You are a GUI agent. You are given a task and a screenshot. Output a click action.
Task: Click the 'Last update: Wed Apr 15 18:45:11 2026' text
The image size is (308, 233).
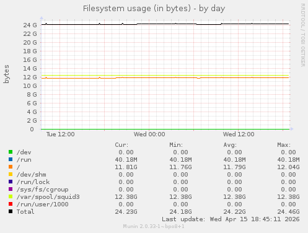click(231, 219)
